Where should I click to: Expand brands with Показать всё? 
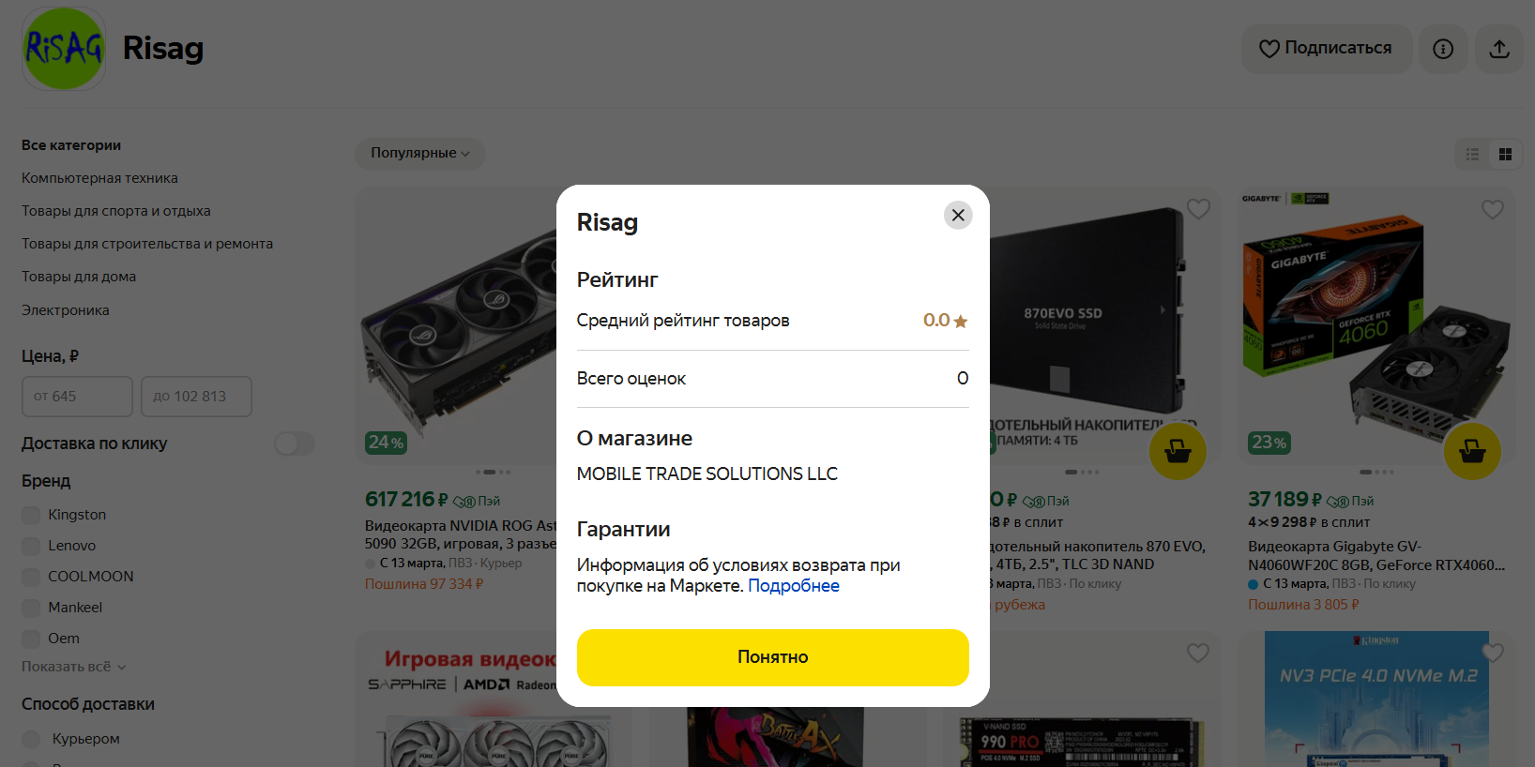click(73, 667)
